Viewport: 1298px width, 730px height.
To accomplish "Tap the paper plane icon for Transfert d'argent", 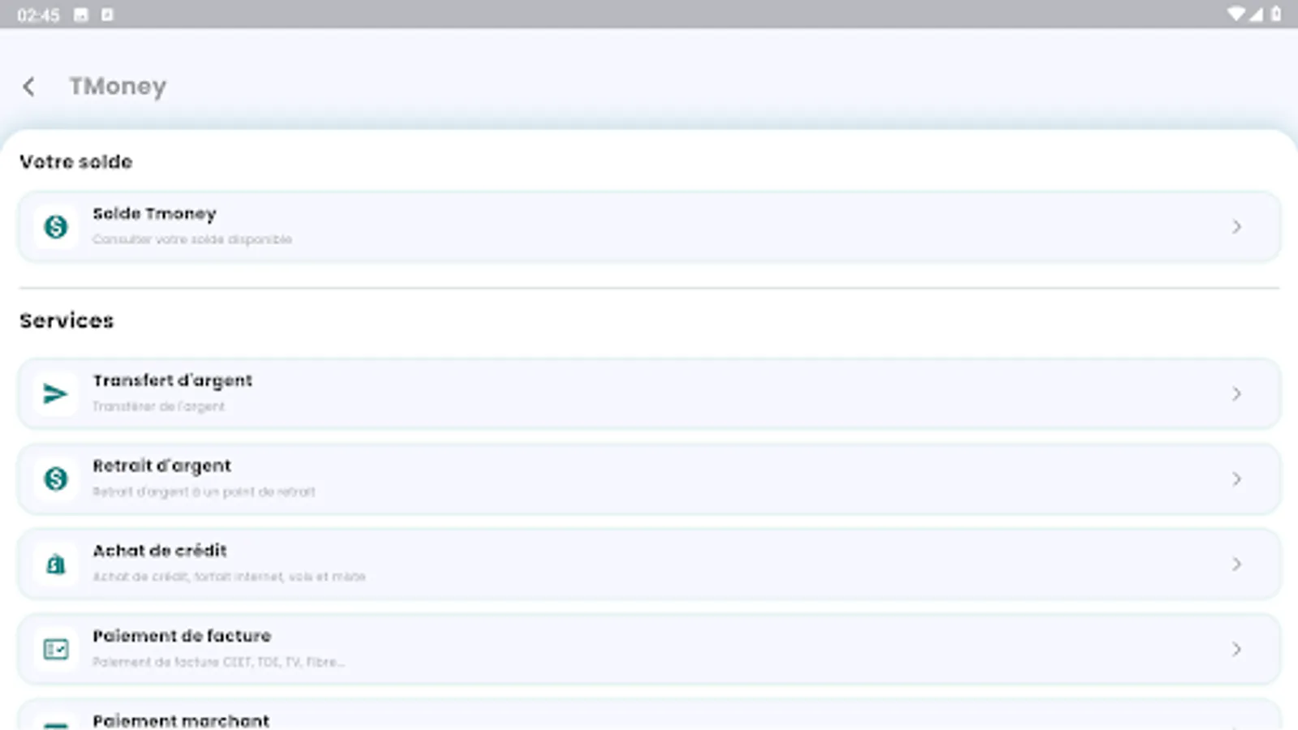I will [x=56, y=394].
